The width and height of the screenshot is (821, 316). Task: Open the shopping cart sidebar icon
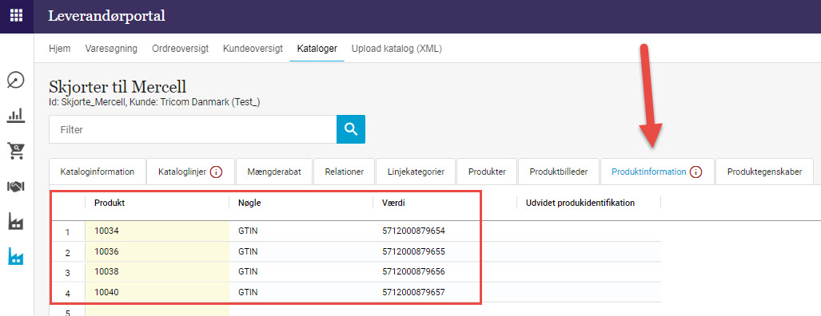pos(16,151)
